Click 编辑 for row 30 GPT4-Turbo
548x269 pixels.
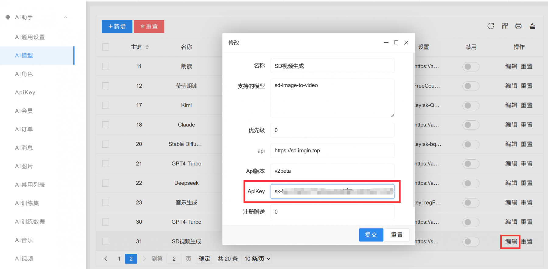(x=511, y=222)
